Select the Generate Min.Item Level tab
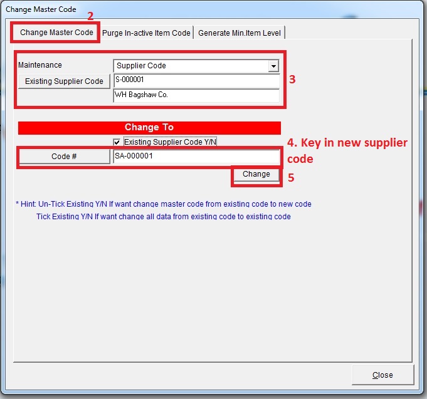 pos(240,33)
